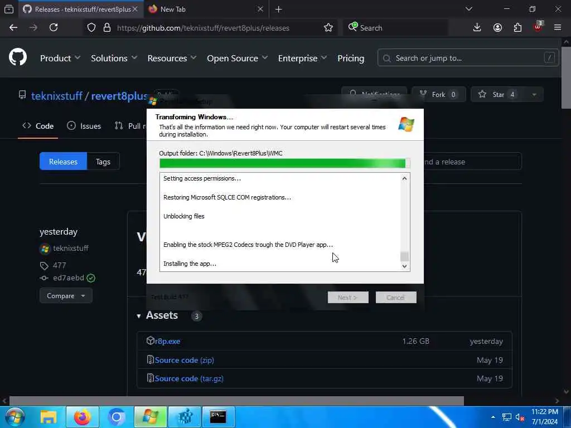Viewport: 571px width, 428px height.
Task: Open the Windows Start orb
Action: [x=15, y=417]
